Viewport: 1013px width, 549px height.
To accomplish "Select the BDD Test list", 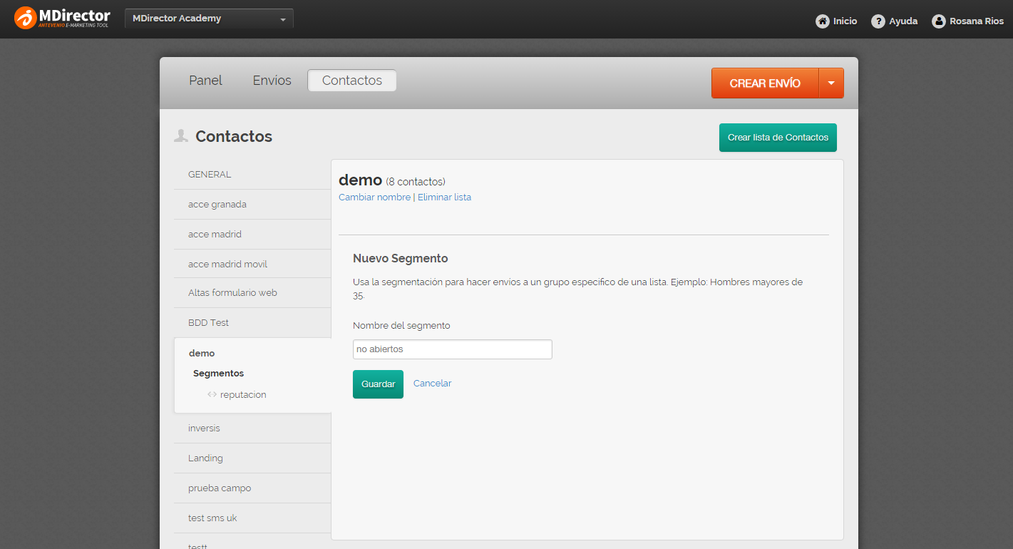I will click(252, 322).
